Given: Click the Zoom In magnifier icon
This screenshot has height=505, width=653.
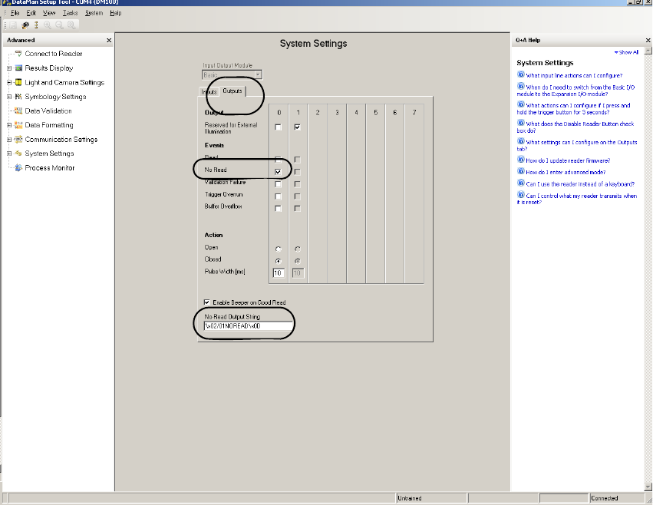Looking at the screenshot, I should pos(48,25).
